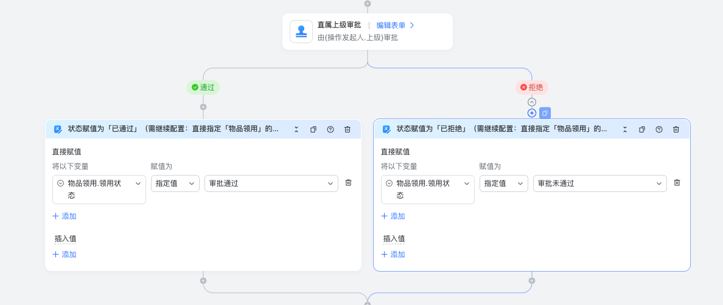Click 添加 under 插入值 in the left card
The width and height of the screenshot is (723, 305).
[65, 255]
